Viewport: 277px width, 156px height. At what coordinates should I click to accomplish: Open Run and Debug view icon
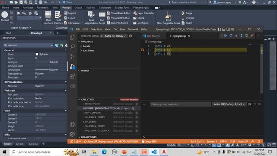pos(72,66)
